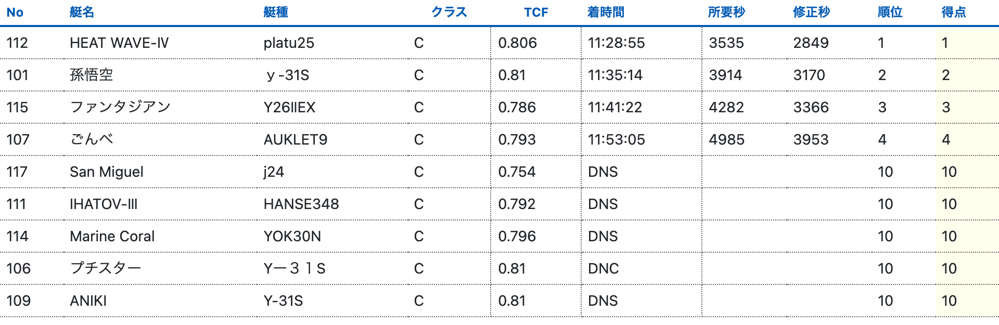Click the finish time 11:53:05
Viewport: 999px width, 325px height.
click(617, 139)
